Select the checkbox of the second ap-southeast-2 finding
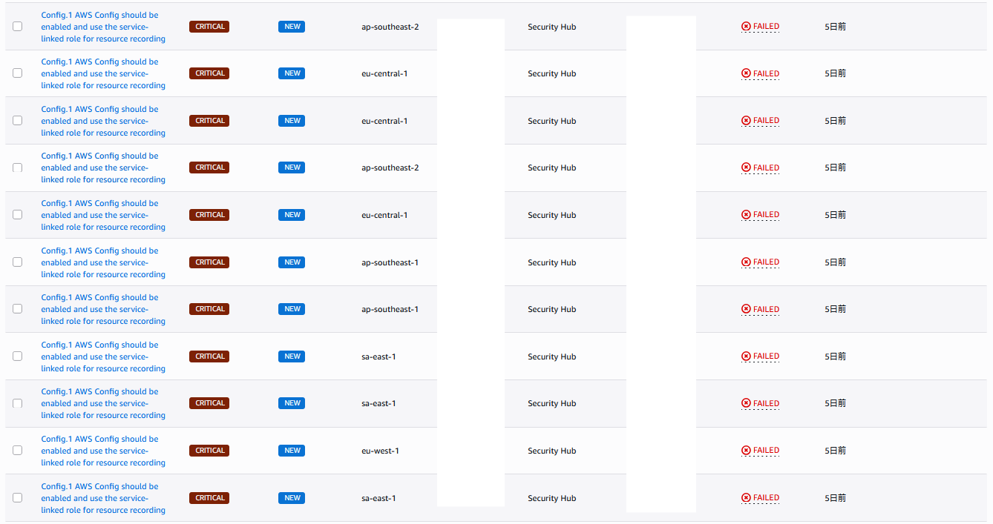 [x=18, y=168]
